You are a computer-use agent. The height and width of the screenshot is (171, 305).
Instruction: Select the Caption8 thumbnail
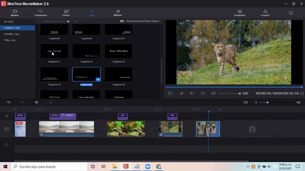(54, 29)
